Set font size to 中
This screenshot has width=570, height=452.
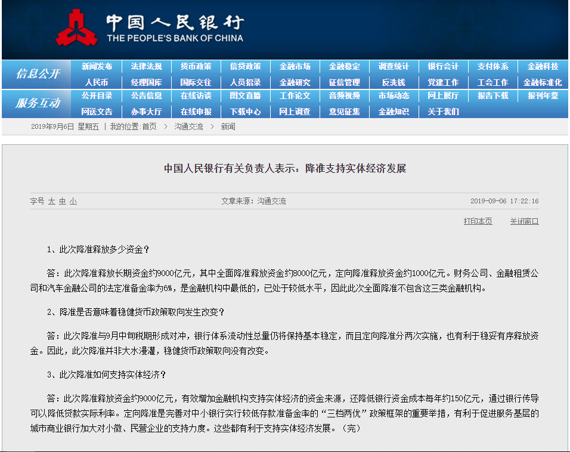(62, 202)
